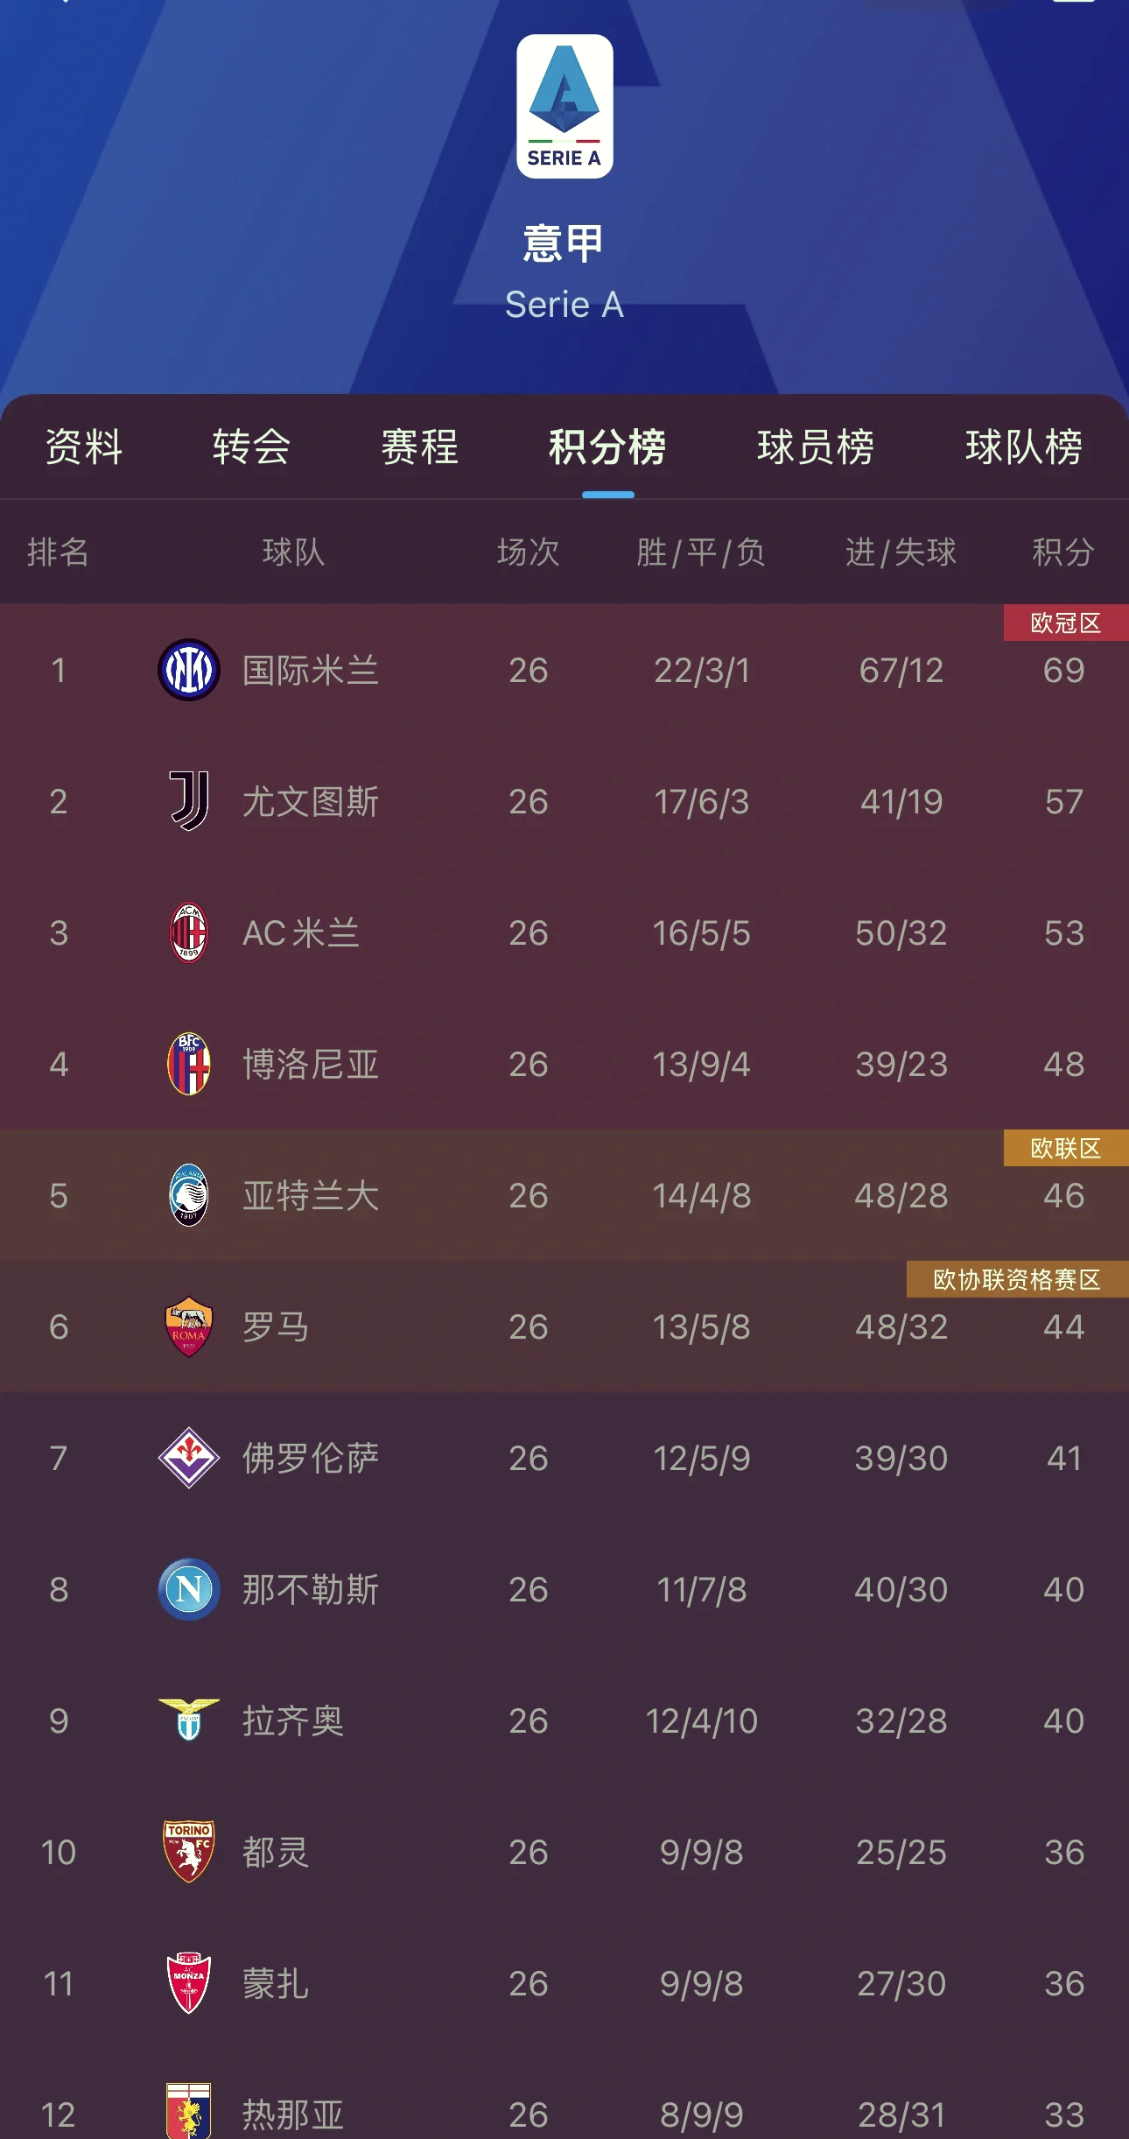This screenshot has height=2139, width=1129.
Task: Tap the Fiorentina club crest
Action: [188, 1458]
